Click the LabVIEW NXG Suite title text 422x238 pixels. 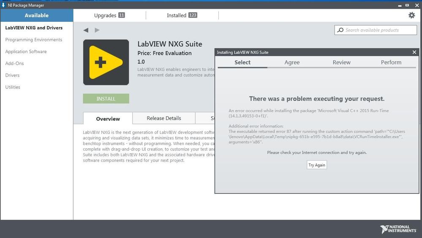coord(170,44)
